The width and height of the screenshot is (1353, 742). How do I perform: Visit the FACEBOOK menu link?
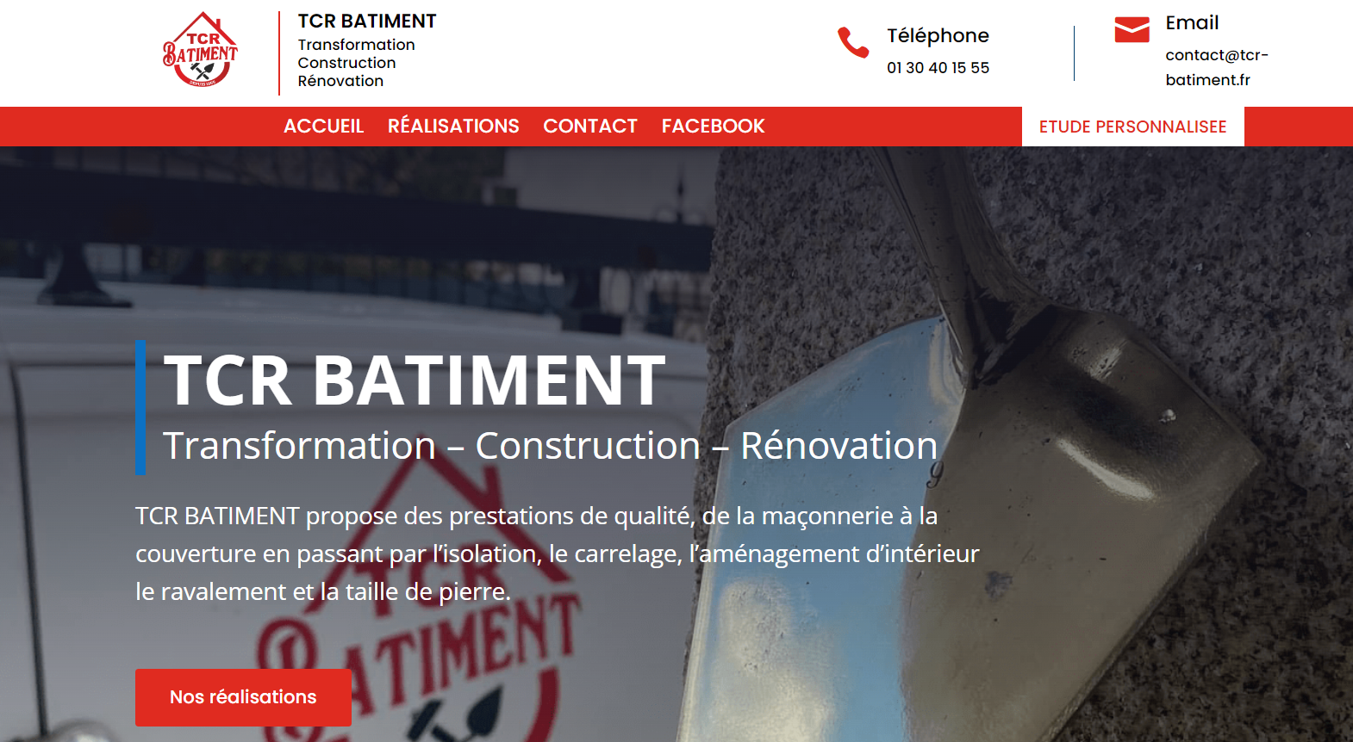[x=714, y=127]
